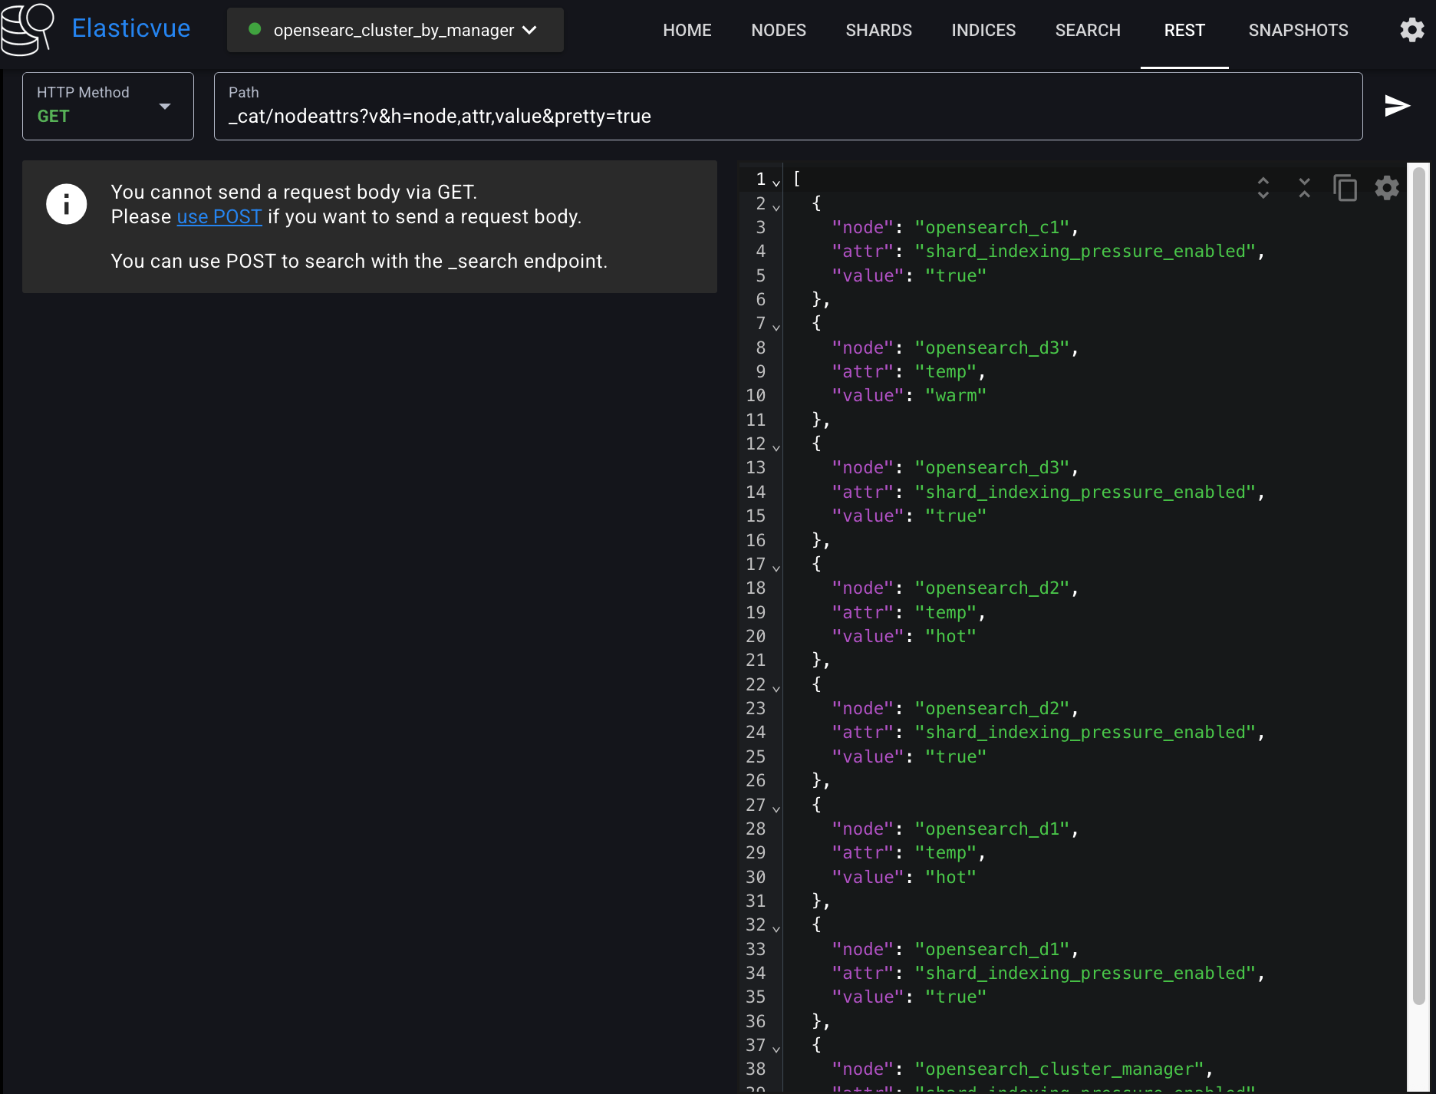Click the "opensearch_d2" value on line 18
The image size is (1436, 1094).
pos(993,588)
